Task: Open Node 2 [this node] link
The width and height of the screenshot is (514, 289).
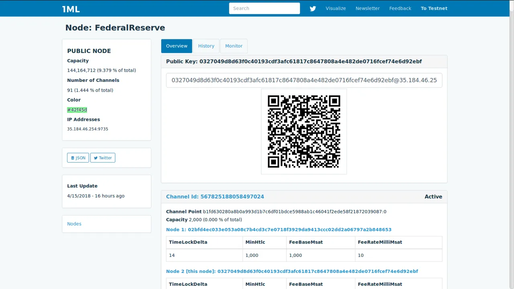Action: (292, 271)
